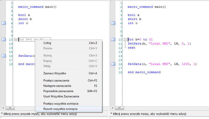Click bookmark marker on line 16 right editor
Screen dimensions: 209x119
(x=113, y=64)
